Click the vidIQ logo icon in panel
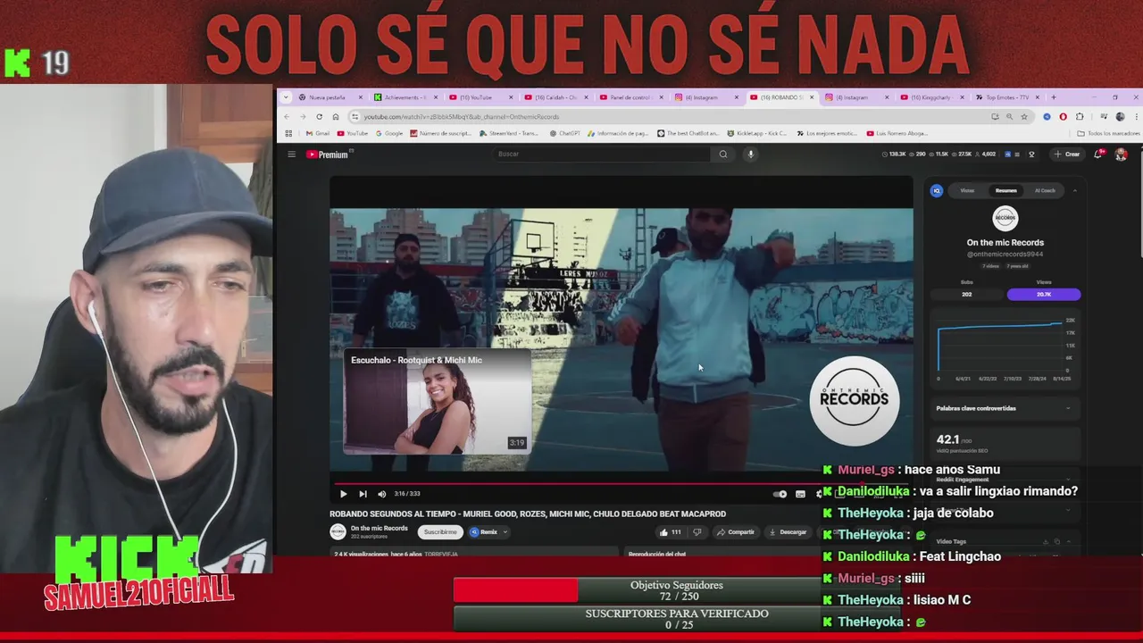 [x=937, y=190]
